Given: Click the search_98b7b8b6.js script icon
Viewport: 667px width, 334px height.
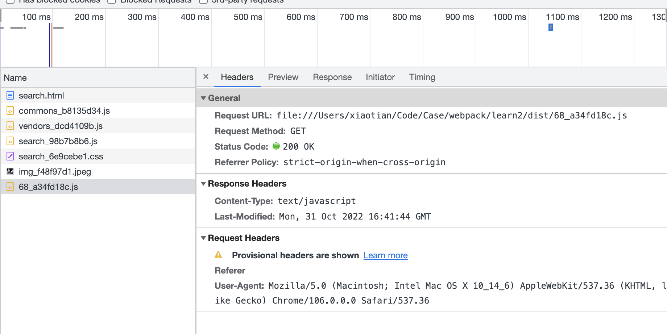Looking at the screenshot, I should (10, 141).
